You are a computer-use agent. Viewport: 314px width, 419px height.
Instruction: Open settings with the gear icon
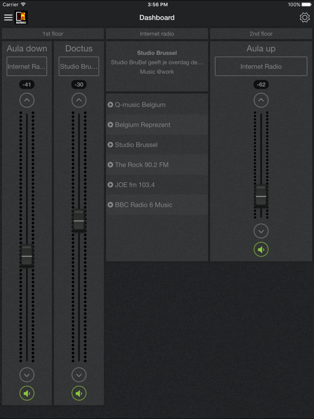304,17
